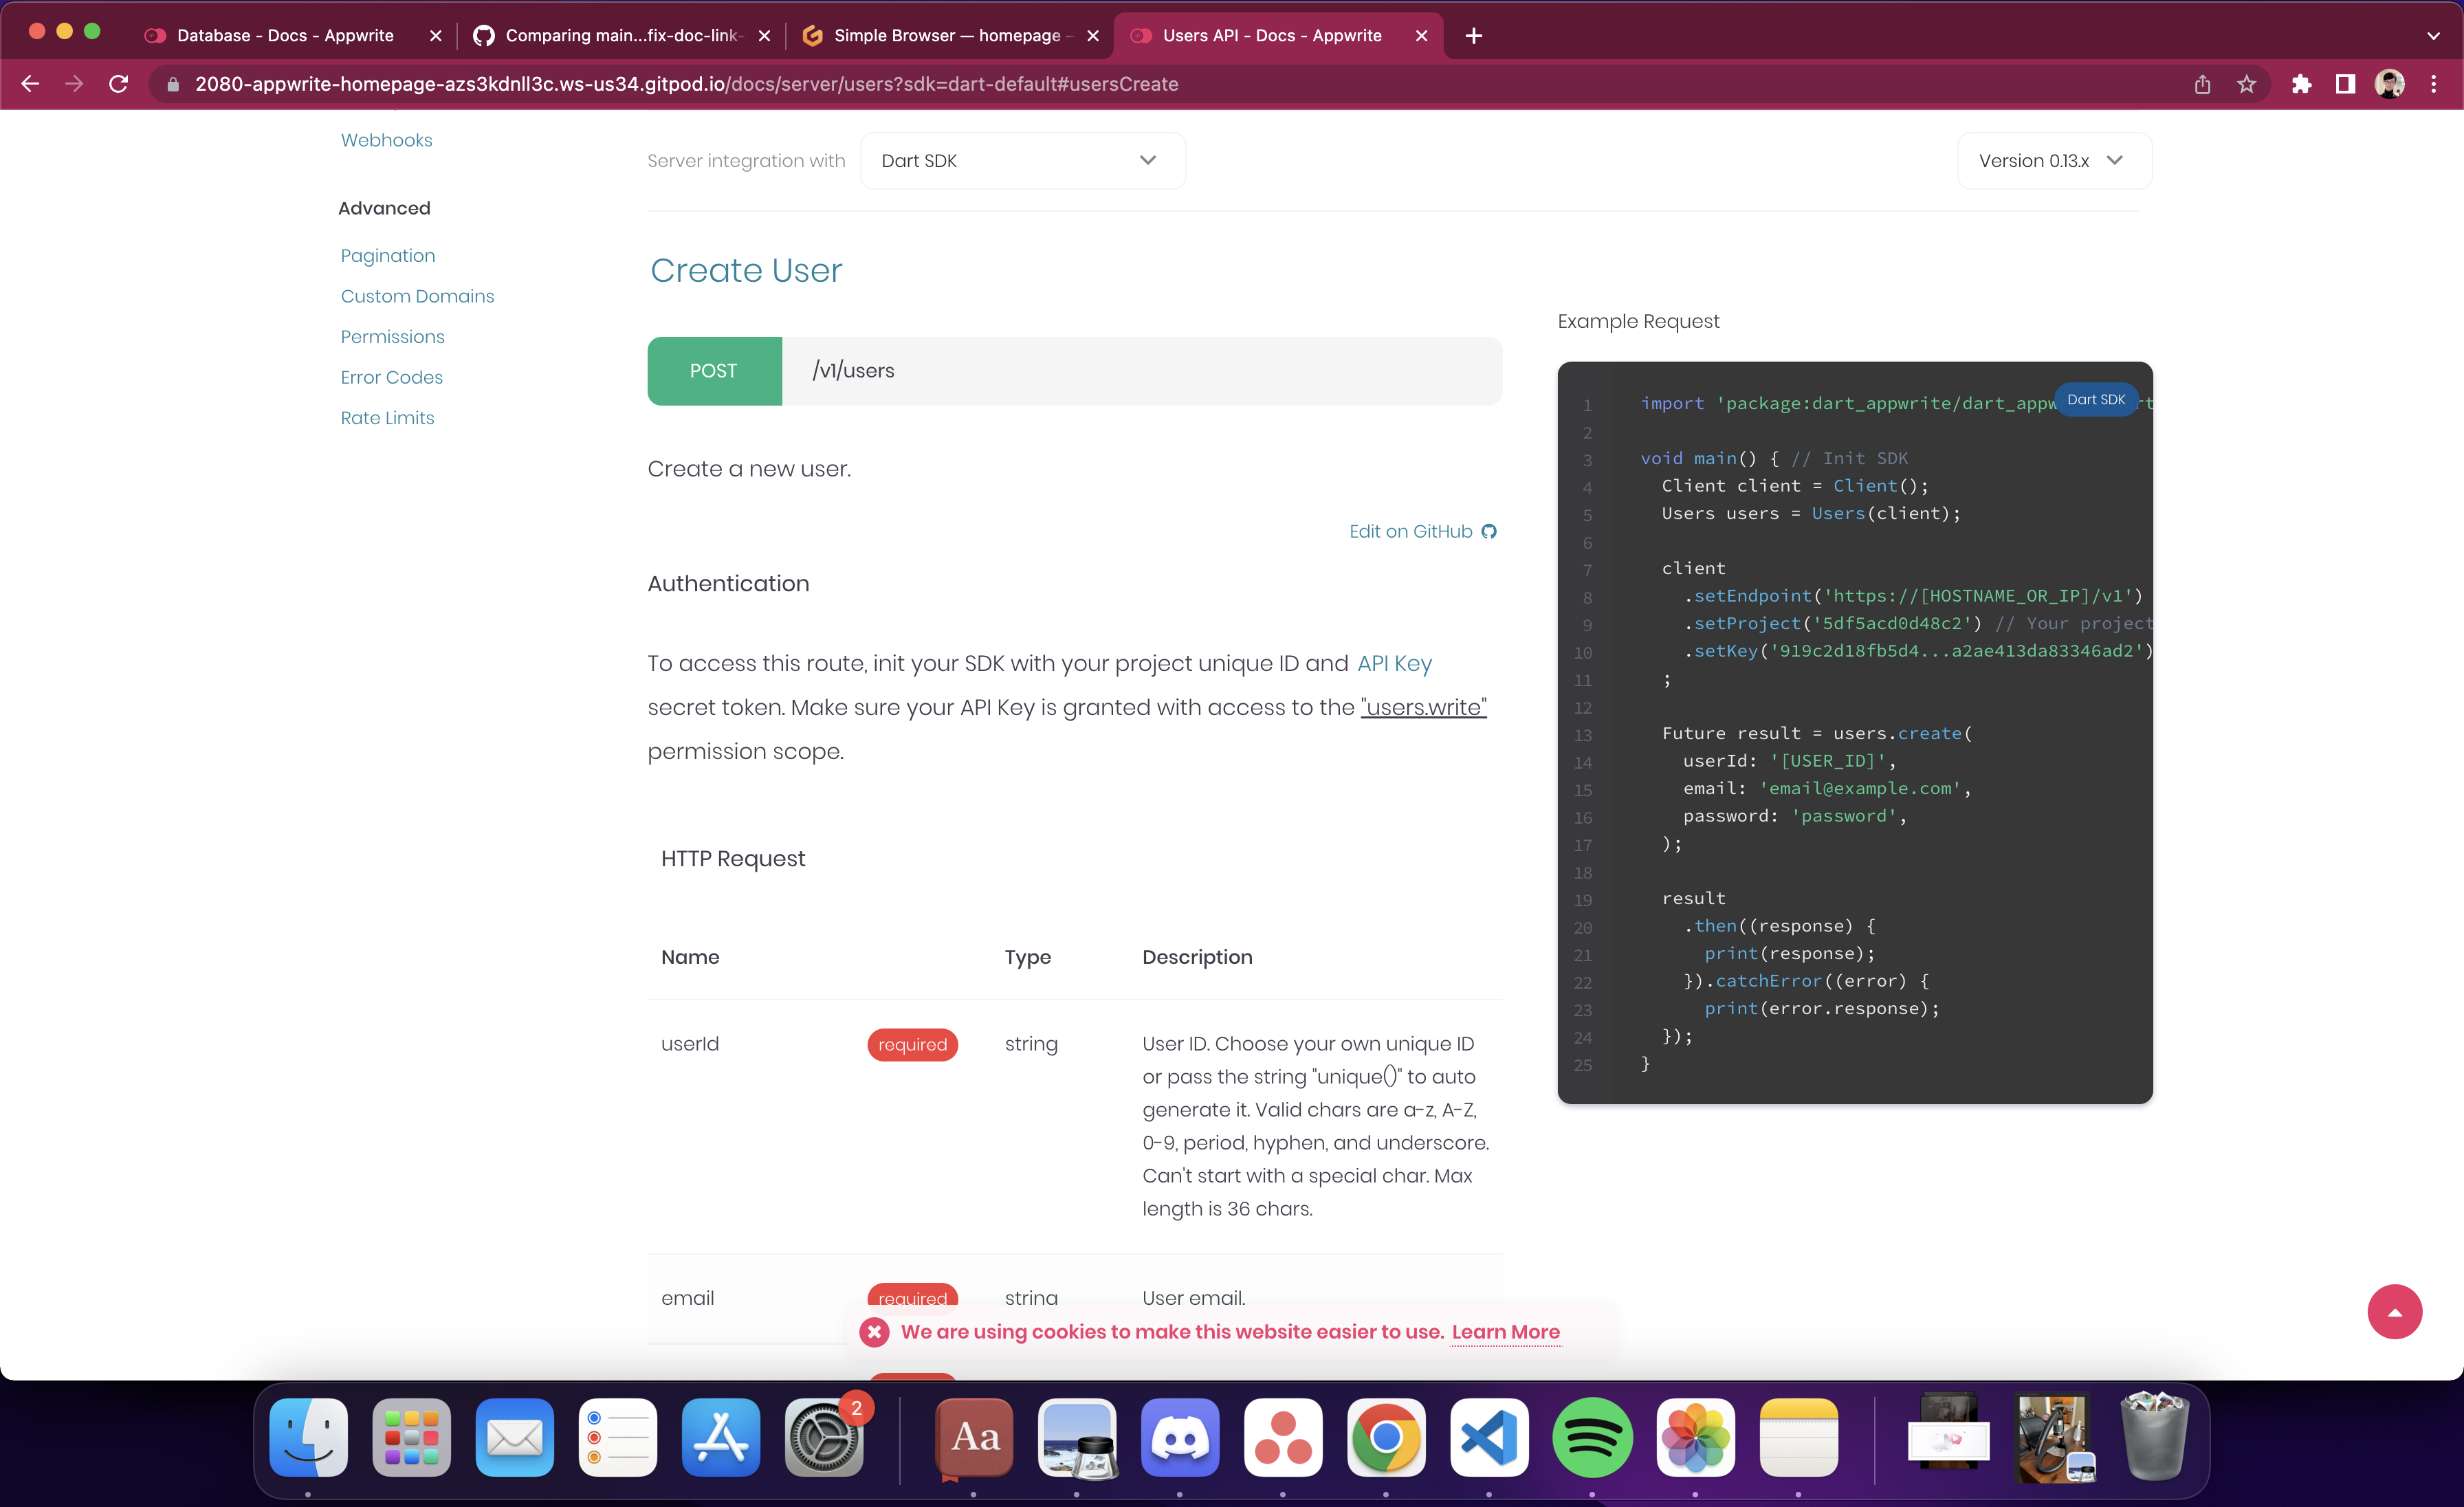This screenshot has height=1507, width=2464.
Task: Open Reminders from the dock
Action: click(x=617, y=1438)
